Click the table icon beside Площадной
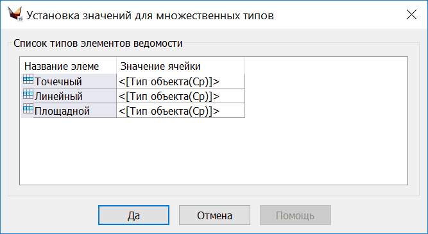The image size is (428, 234). point(28,109)
